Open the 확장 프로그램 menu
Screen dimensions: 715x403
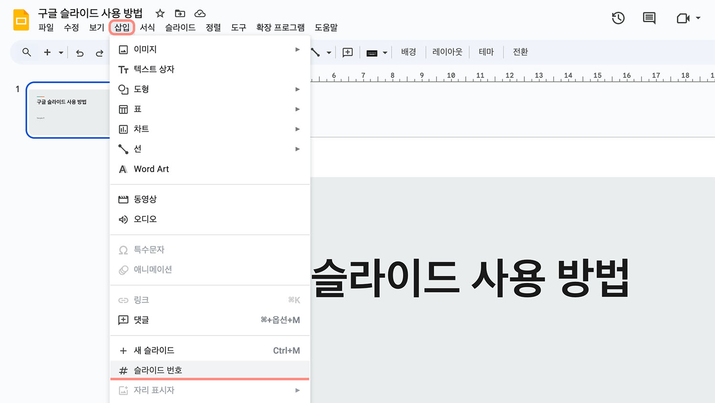click(x=280, y=28)
